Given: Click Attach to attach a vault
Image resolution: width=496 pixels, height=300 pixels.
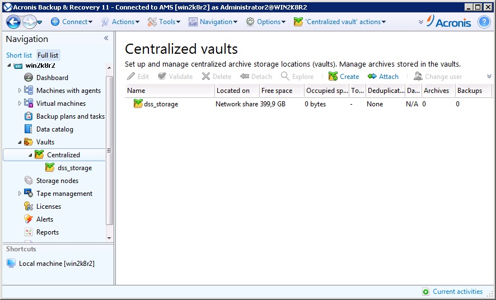Looking at the screenshot, I should point(383,77).
